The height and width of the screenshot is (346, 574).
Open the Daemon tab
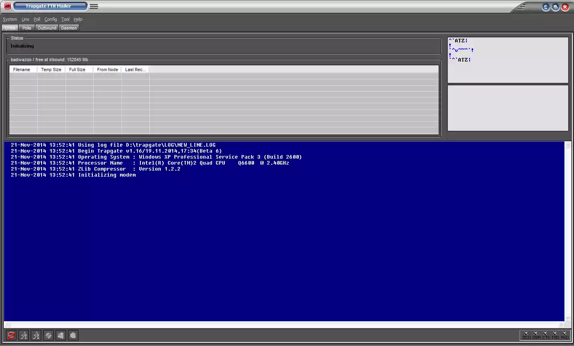[x=69, y=28]
